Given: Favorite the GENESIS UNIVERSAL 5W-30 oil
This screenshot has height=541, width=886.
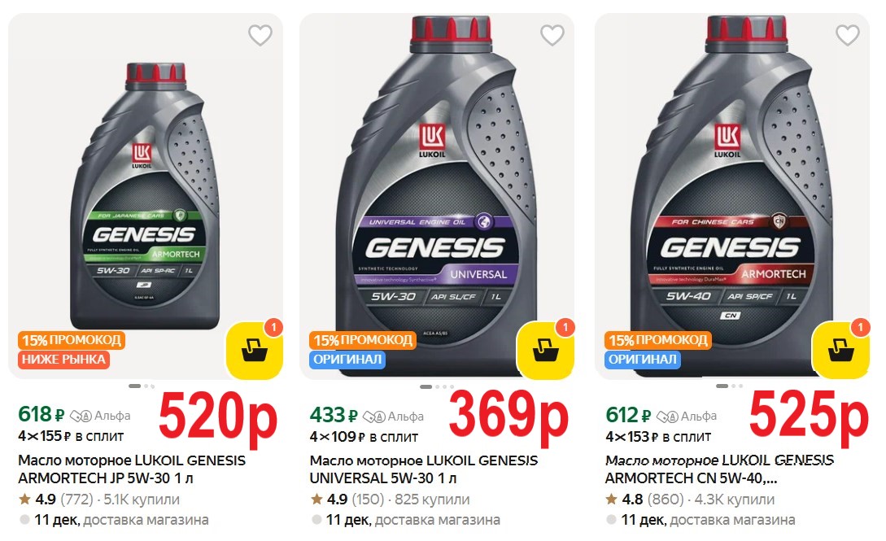Looking at the screenshot, I should click(552, 36).
